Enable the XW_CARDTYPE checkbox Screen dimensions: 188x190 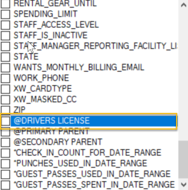point(5,89)
